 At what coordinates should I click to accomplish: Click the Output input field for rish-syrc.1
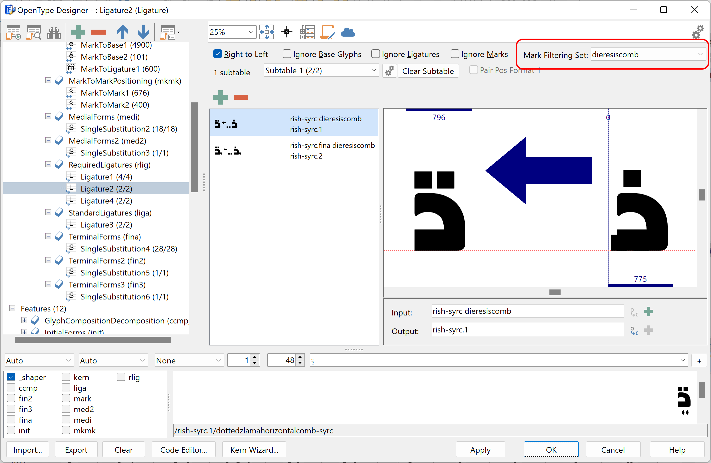coord(528,329)
